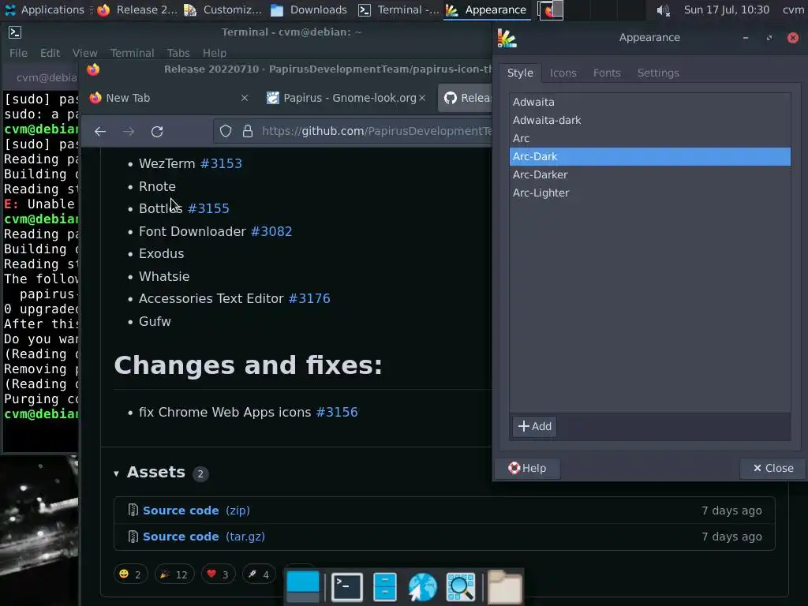The image size is (808, 606).
Task: Close the New Tab in Firefox
Action: [x=245, y=98]
